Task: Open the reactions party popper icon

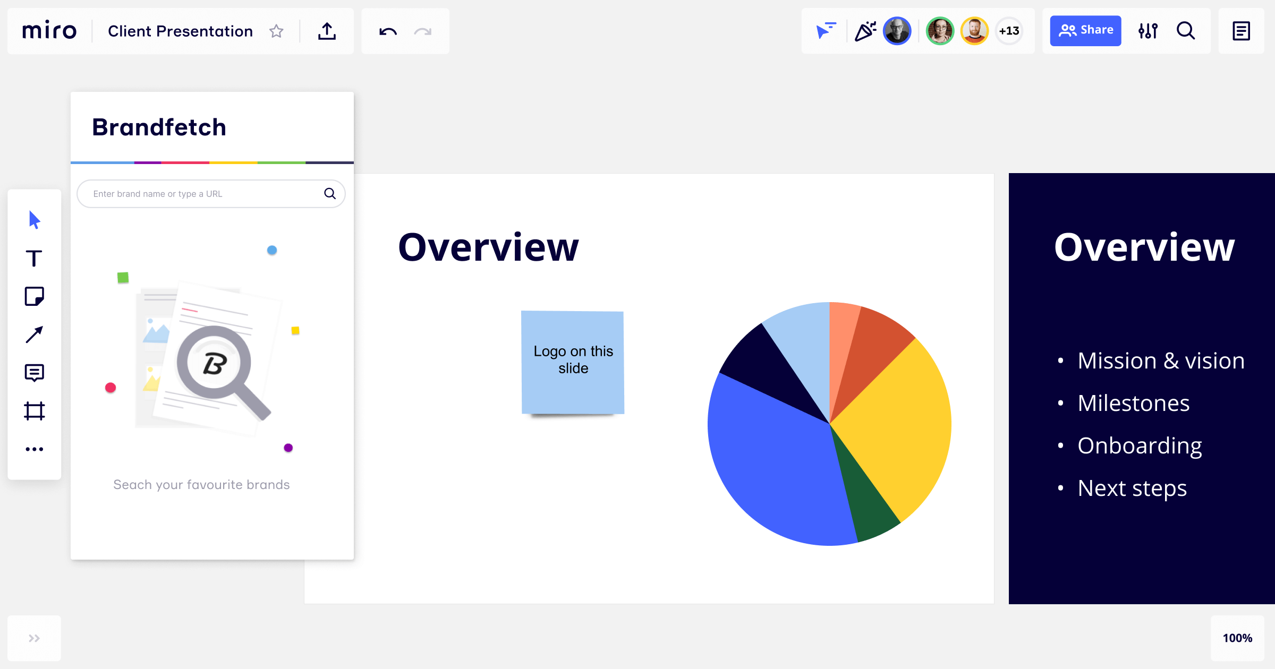Action: coord(865,31)
